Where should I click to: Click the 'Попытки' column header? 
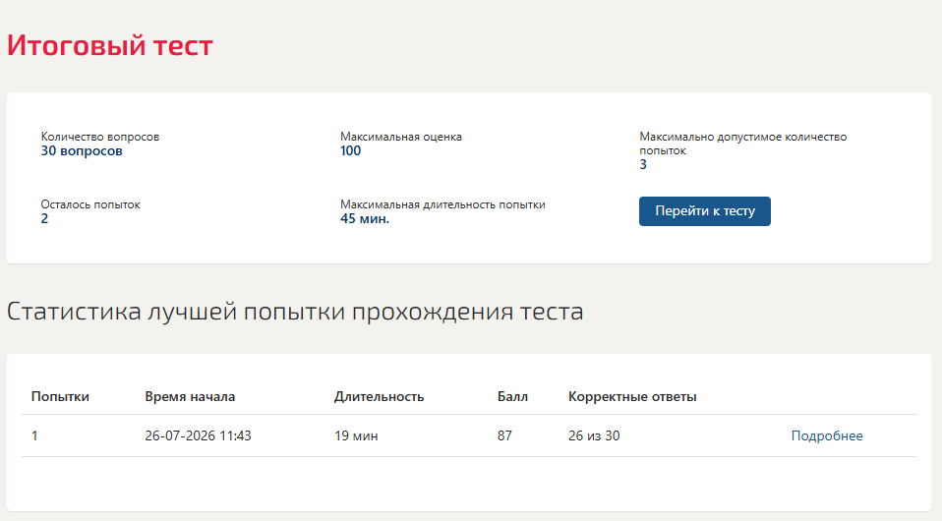tap(60, 396)
